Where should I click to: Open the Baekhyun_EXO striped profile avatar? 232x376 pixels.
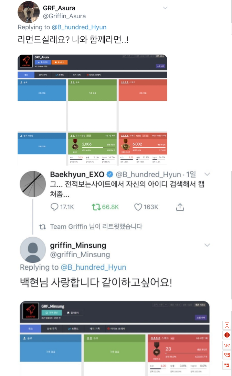[x=33, y=184]
